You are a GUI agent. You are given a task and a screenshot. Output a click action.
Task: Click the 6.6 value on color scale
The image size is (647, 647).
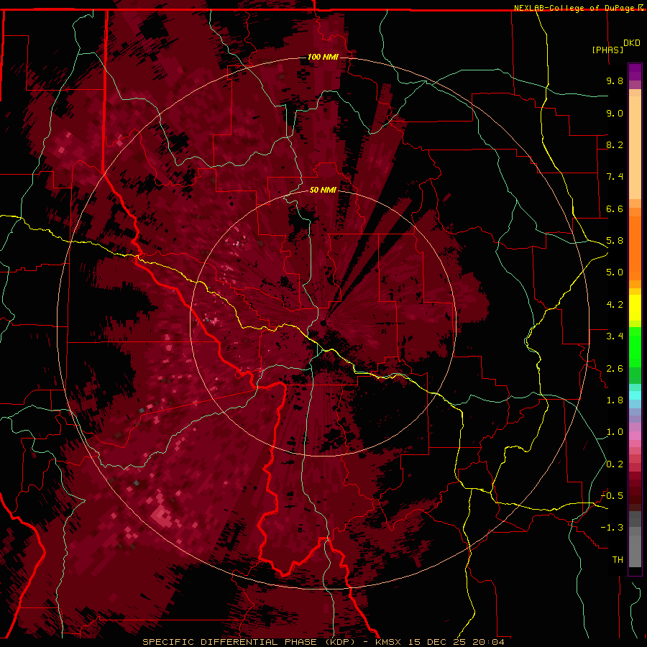[x=615, y=208]
